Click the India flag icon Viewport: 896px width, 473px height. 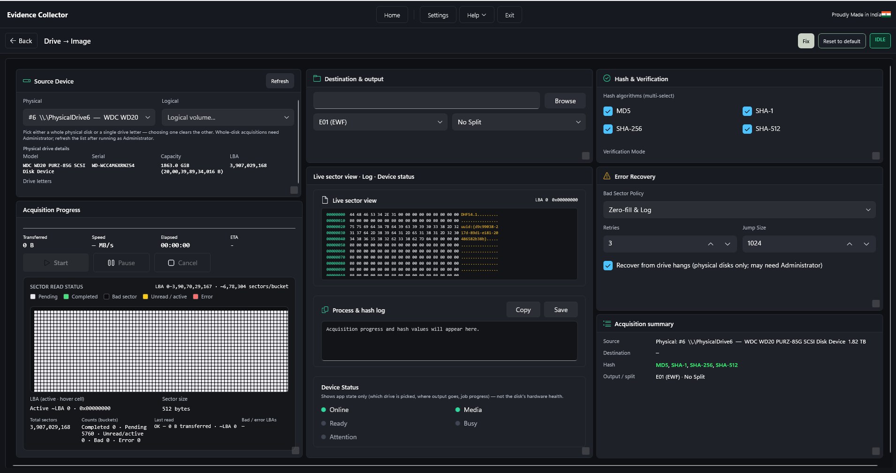coord(886,15)
